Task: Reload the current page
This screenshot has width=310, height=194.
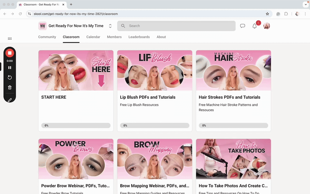Action: (20, 14)
